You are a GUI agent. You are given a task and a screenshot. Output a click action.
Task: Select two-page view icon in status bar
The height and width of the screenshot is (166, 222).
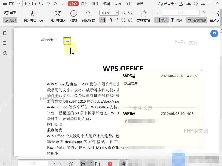click(97, 164)
